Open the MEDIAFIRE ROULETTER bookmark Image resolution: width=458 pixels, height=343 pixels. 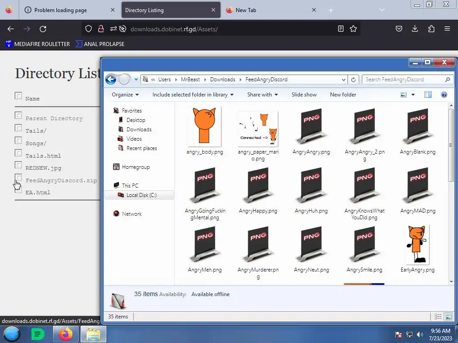(x=38, y=44)
